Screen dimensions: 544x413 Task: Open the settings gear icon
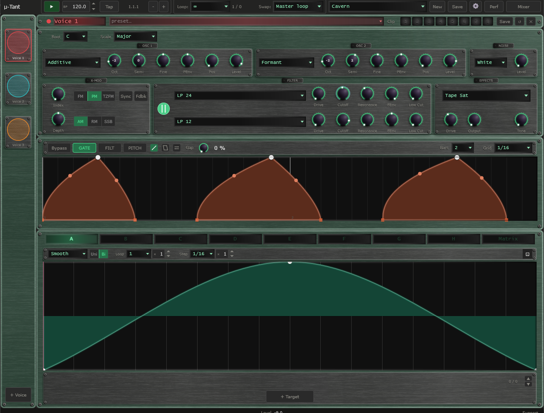click(x=476, y=7)
